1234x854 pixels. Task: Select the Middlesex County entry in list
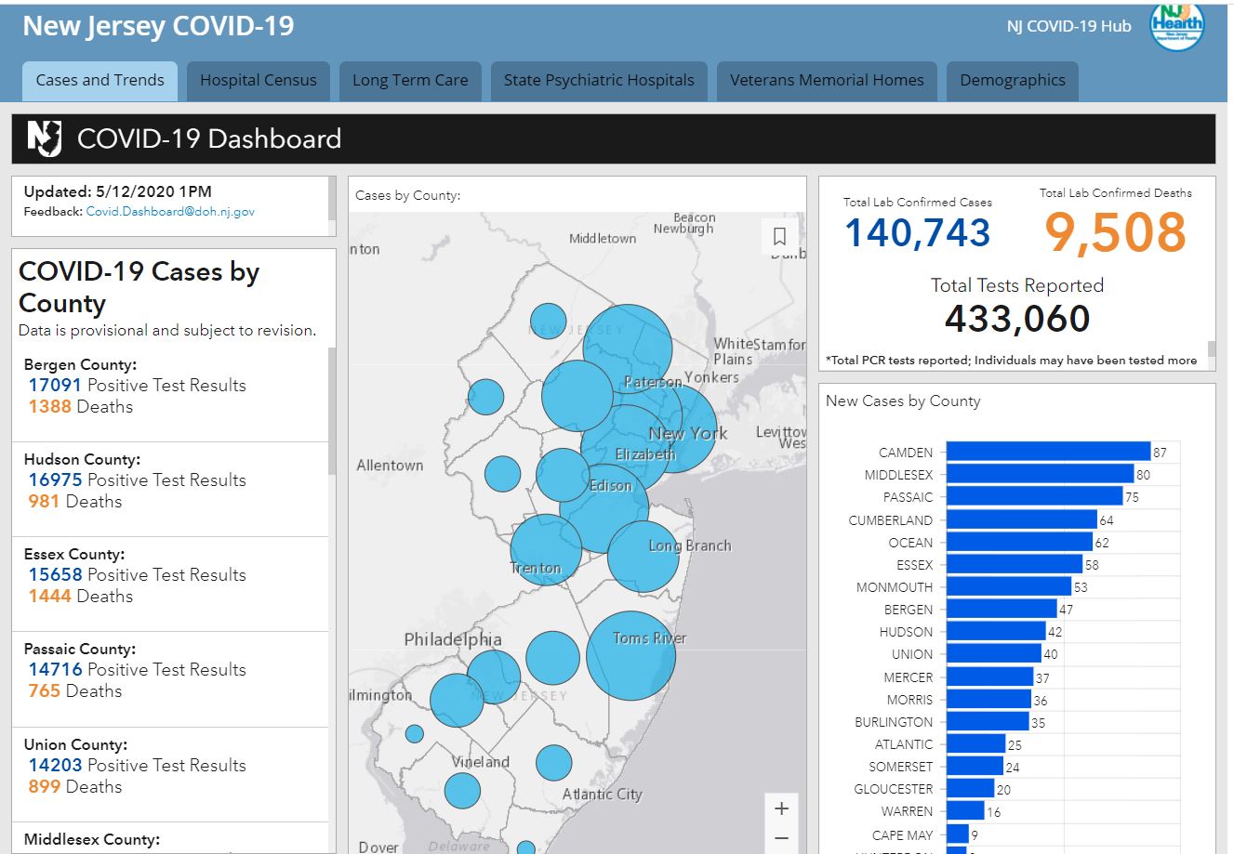pos(170,838)
